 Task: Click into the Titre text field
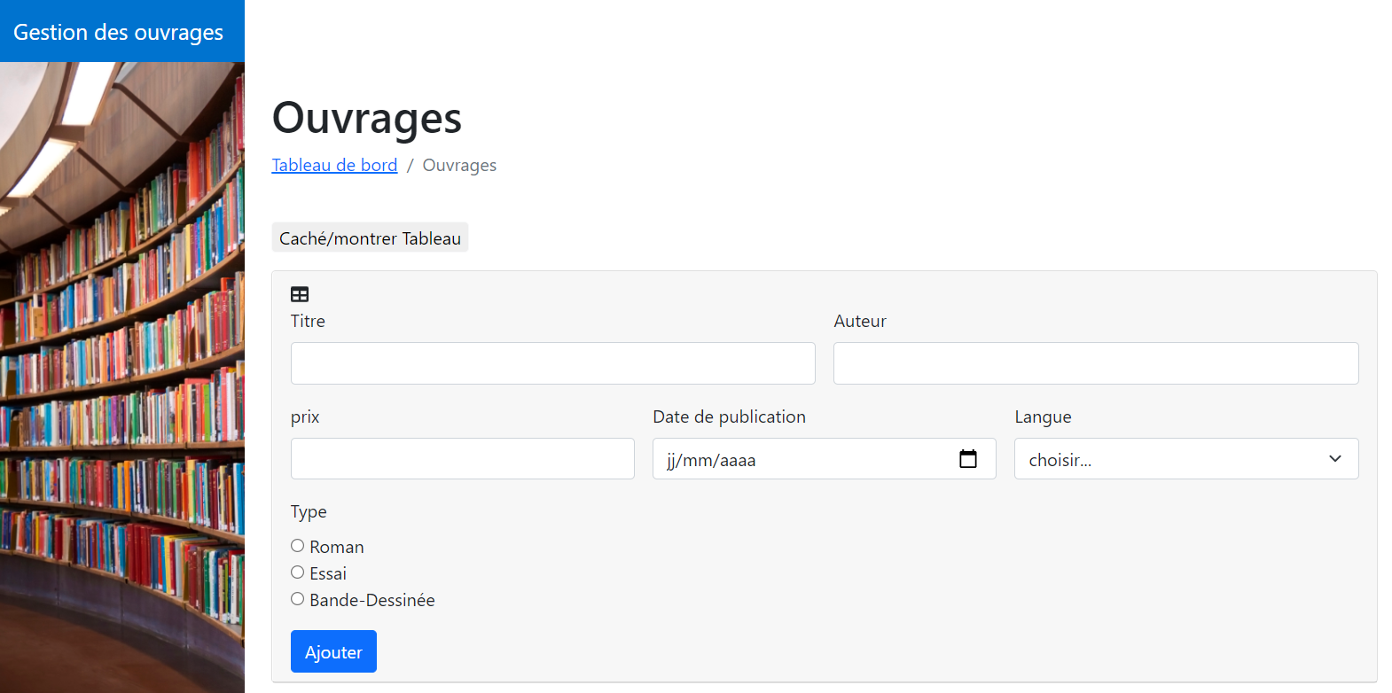[x=552, y=363]
